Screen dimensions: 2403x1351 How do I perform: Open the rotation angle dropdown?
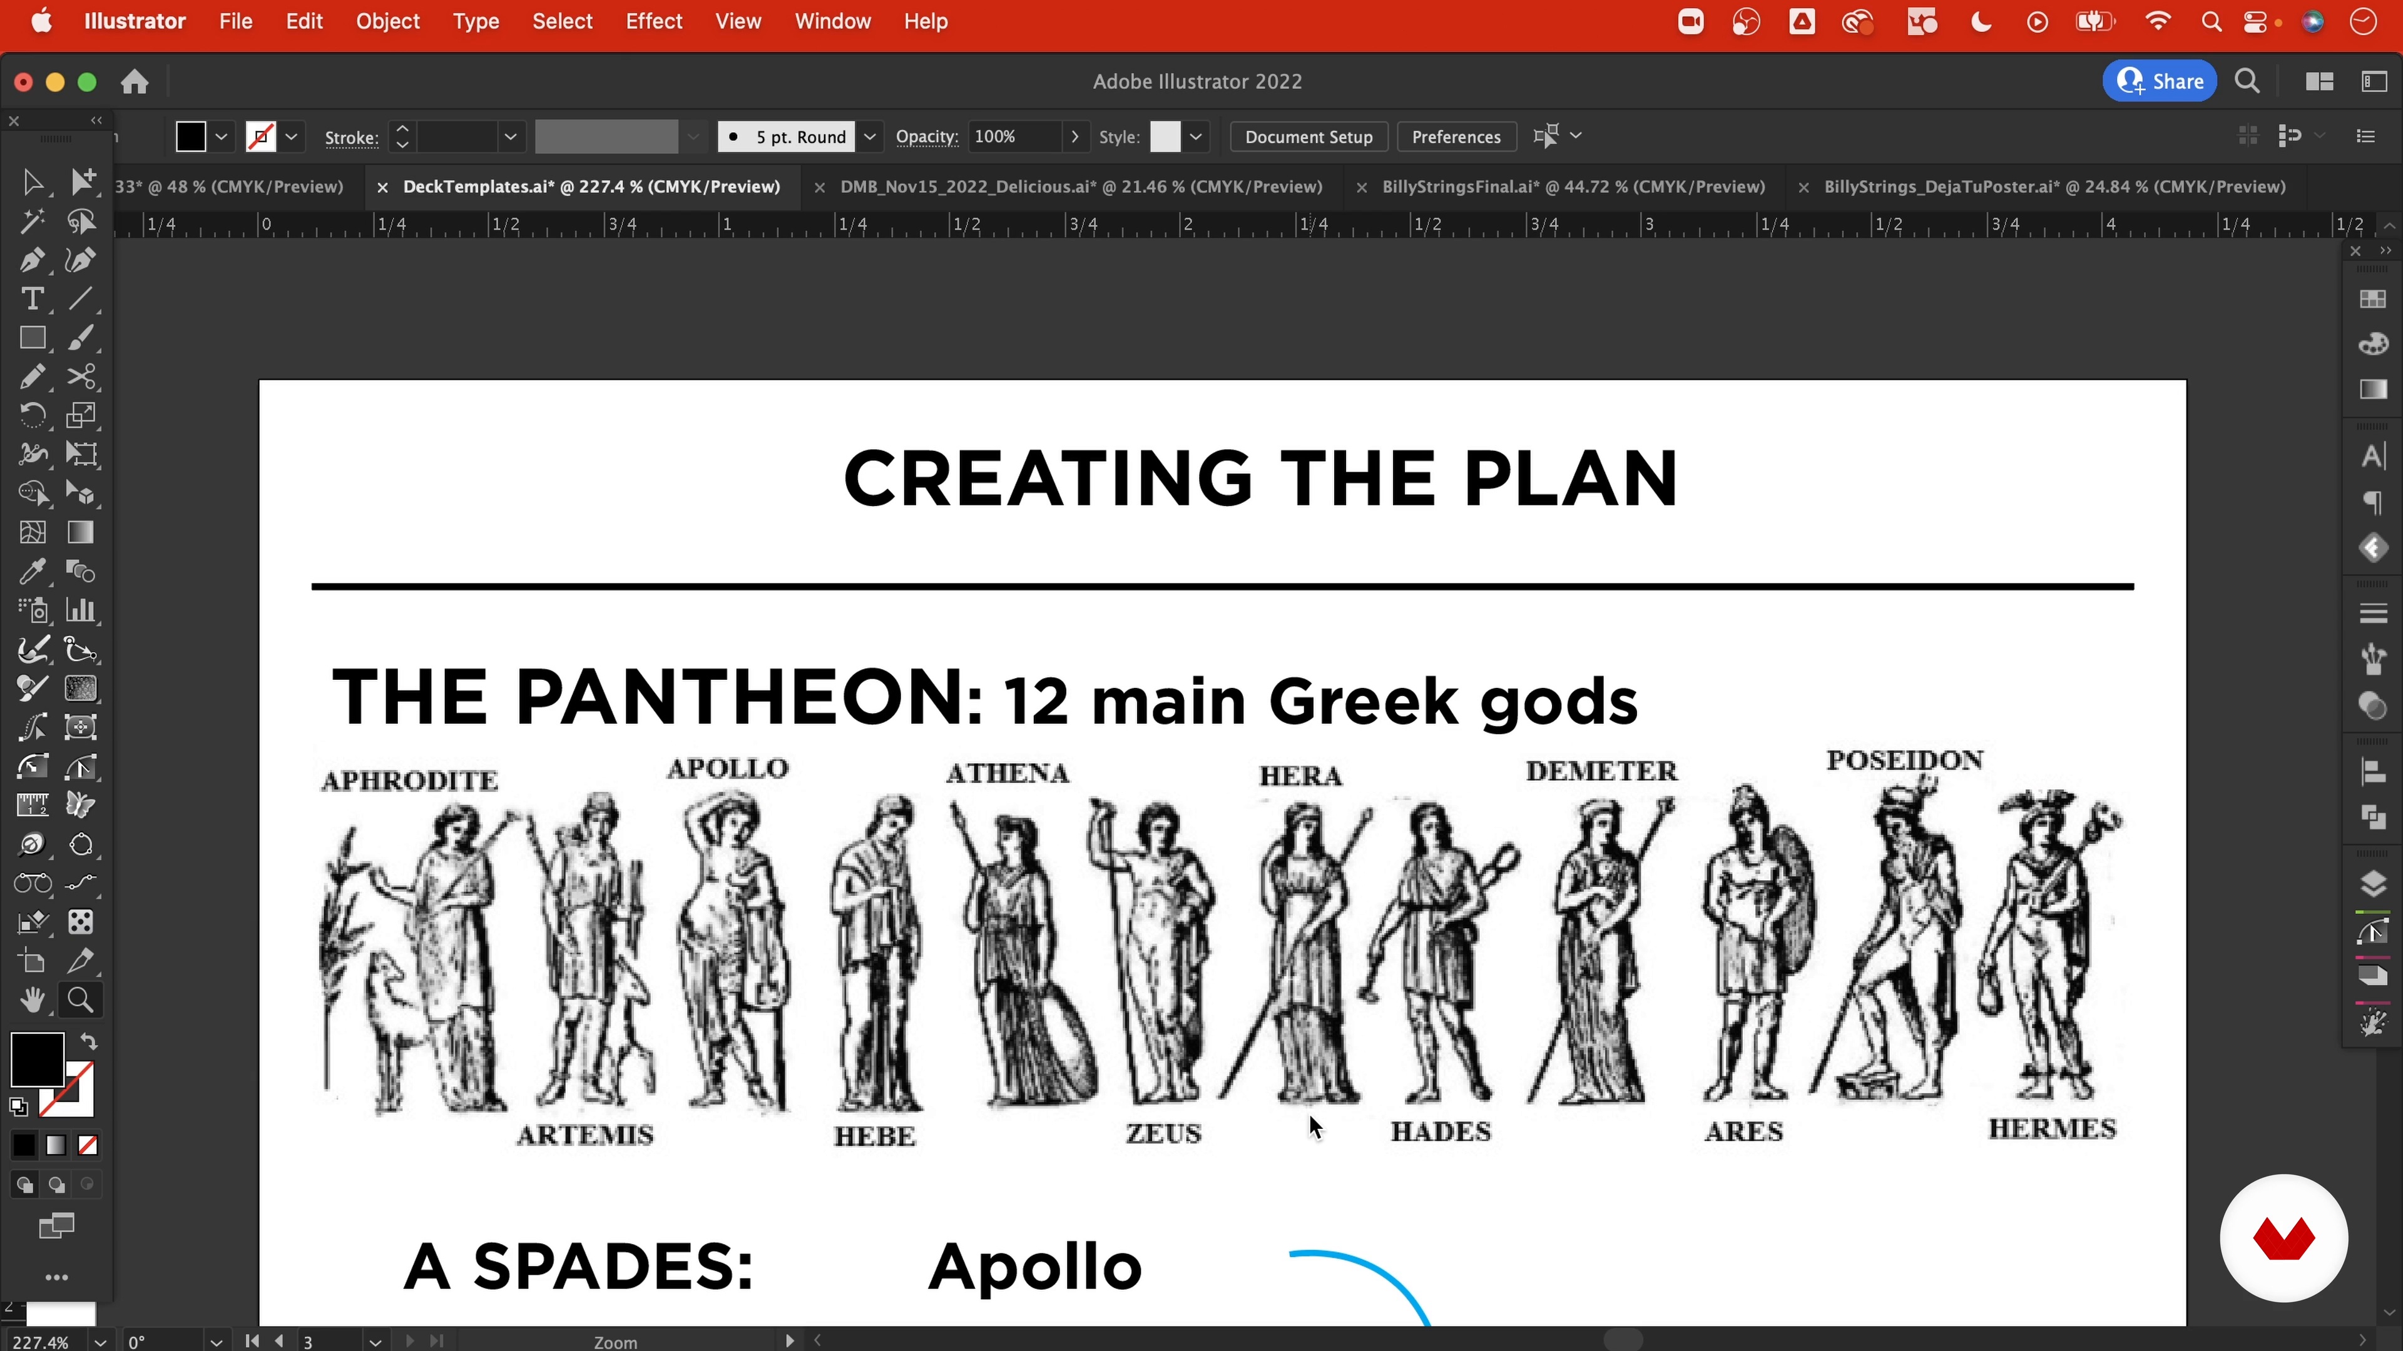click(x=217, y=1342)
